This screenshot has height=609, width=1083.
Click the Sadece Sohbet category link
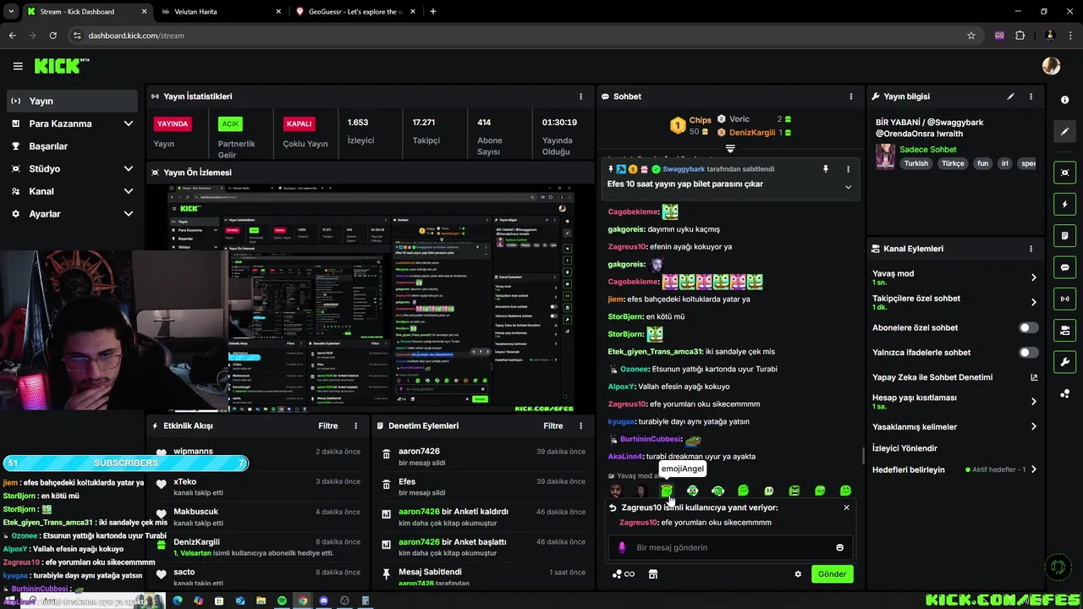click(x=928, y=150)
